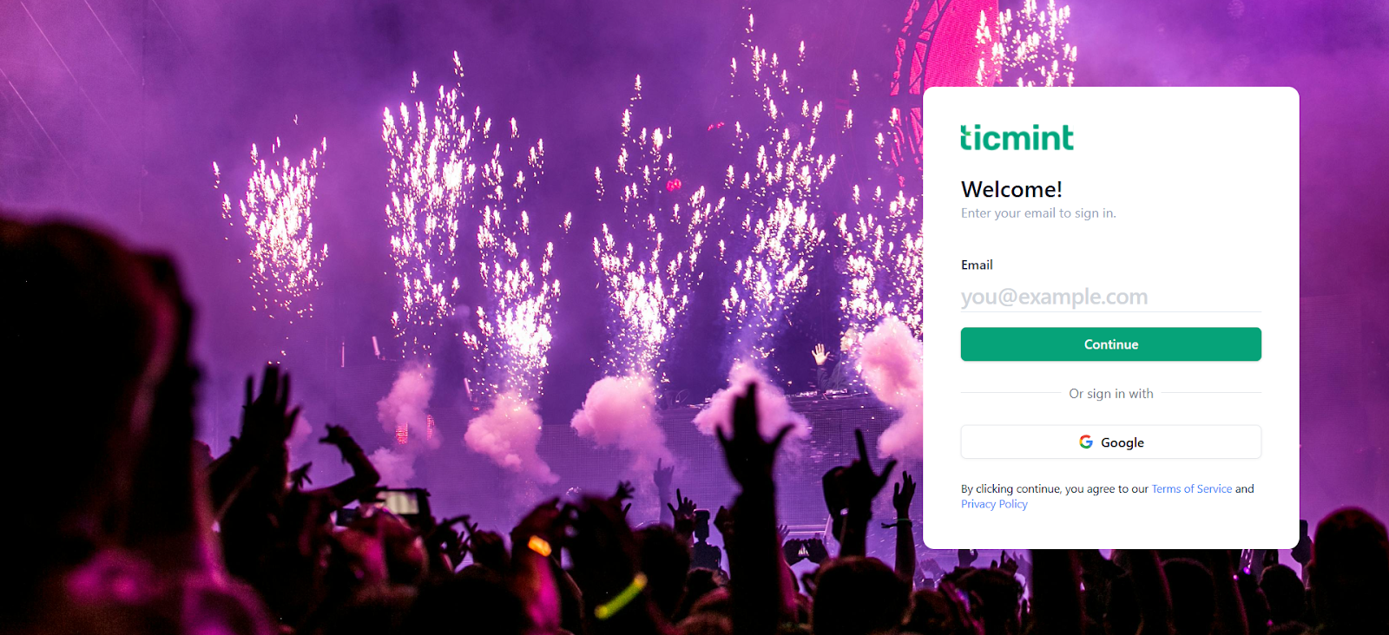This screenshot has height=635, width=1389.
Task: Click the green Continue button
Action: click(x=1110, y=344)
